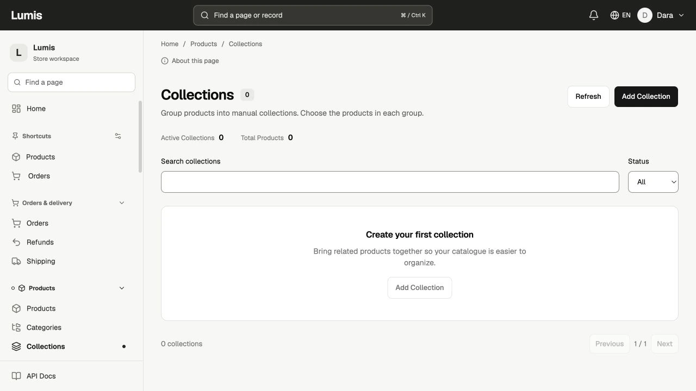Refresh the collections list
This screenshot has width=696, height=391.
588,97
